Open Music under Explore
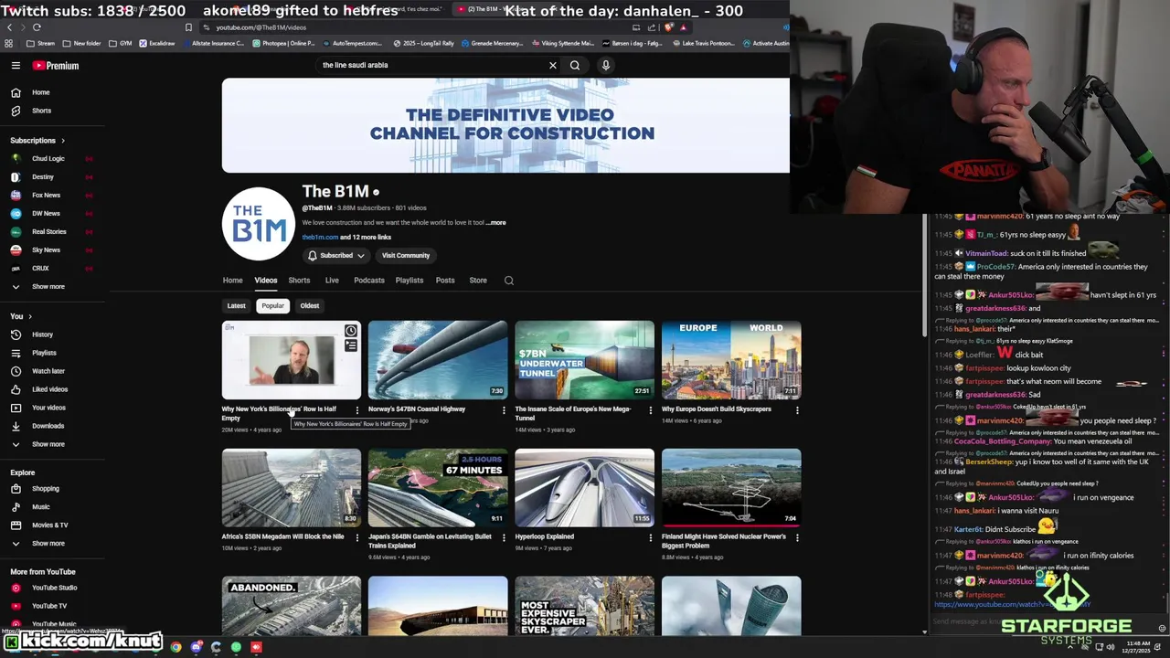This screenshot has width=1170, height=658. click(40, 506)
